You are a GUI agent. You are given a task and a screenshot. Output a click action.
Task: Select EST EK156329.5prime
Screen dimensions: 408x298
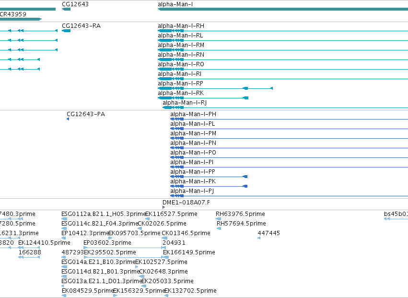(139, 291)
